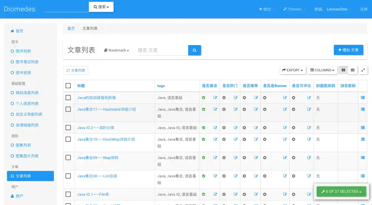Screen dimensions: 372x205
Task: Select 图书笔记列表 in the sidebar menu
Action: [x=27, y=62]
